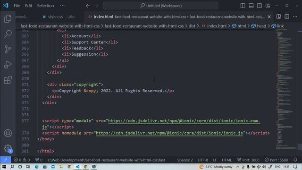Click VS Code taskbar icon

(77, 167)
